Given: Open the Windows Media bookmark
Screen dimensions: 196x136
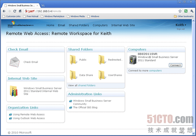Looking at the screenshot, I should click(x=76, y=16).
